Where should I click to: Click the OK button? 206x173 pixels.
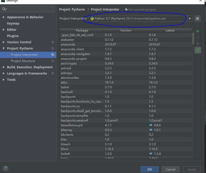[x=149, y=169]
